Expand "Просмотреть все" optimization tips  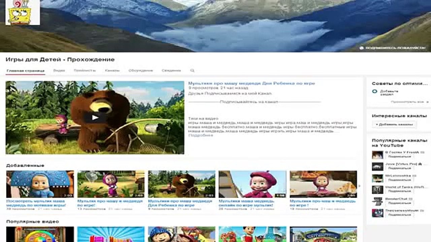tap(410, 102)
